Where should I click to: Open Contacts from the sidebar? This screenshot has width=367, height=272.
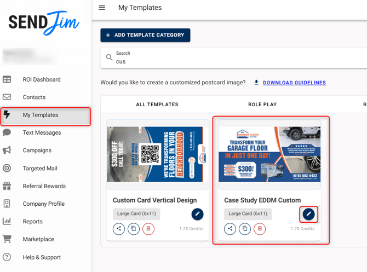coord(34,97)
